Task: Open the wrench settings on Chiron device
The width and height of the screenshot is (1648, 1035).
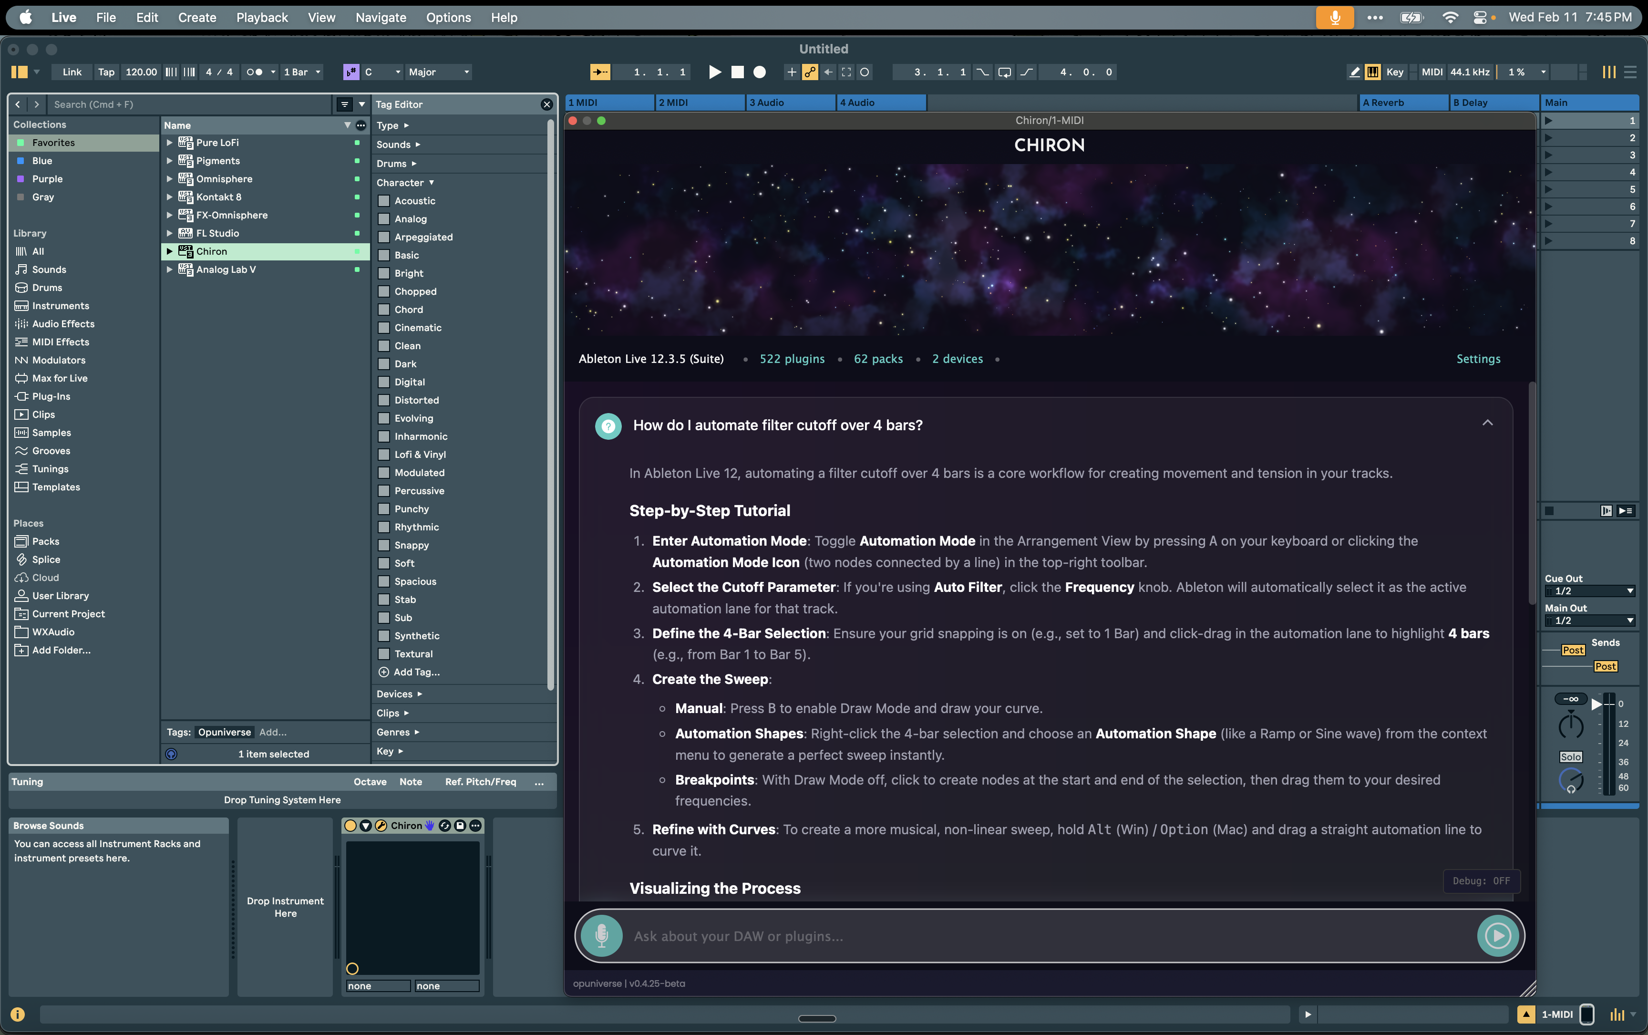Action: (x=382, y=826)
